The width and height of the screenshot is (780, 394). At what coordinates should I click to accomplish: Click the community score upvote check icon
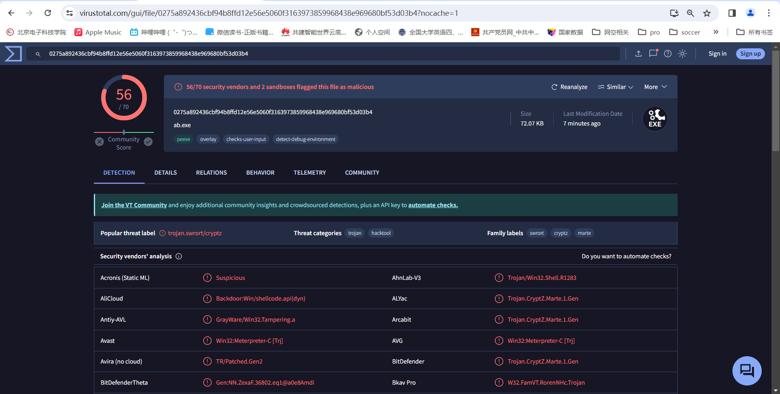[148, 142]
